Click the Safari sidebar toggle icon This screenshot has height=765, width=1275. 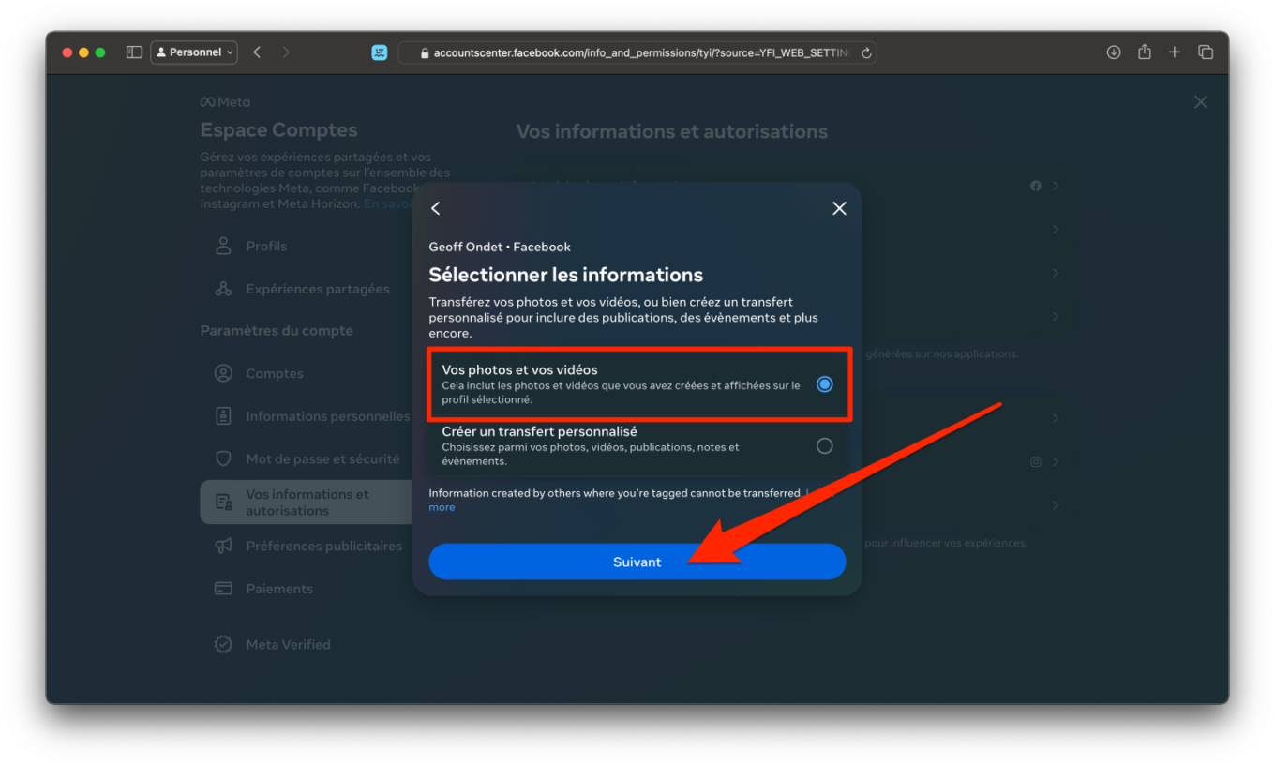(x=134, y=52)
